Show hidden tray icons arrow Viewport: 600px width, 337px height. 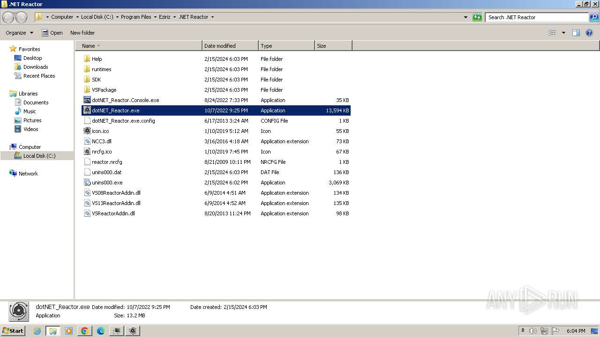(x=523, y=331)
